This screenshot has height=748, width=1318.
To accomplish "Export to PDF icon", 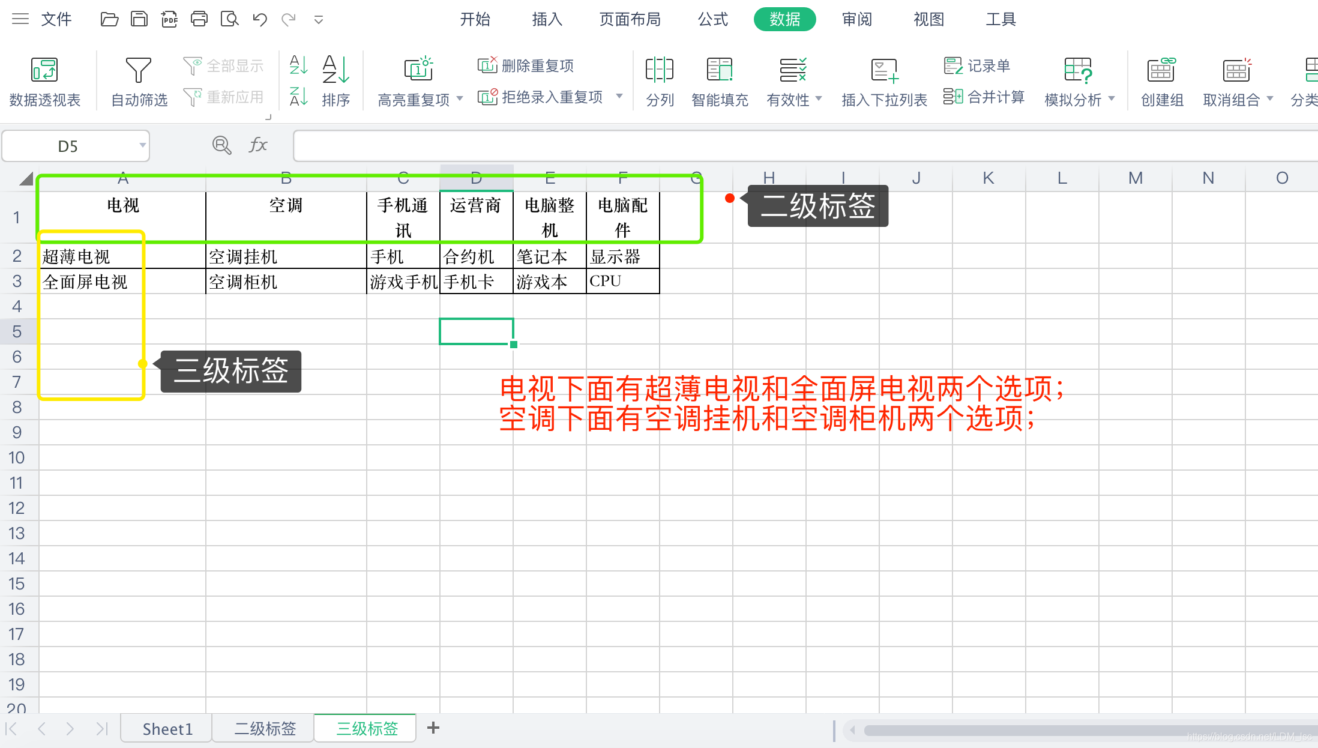I will (169, 19).
